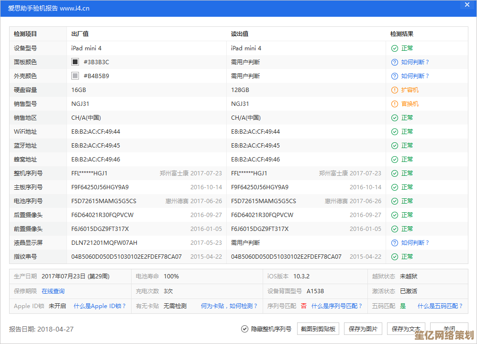Click the question icon in shell color row
Image resolution: width=477 pixels, height=344 pixels.
click(x=395, y=76)
